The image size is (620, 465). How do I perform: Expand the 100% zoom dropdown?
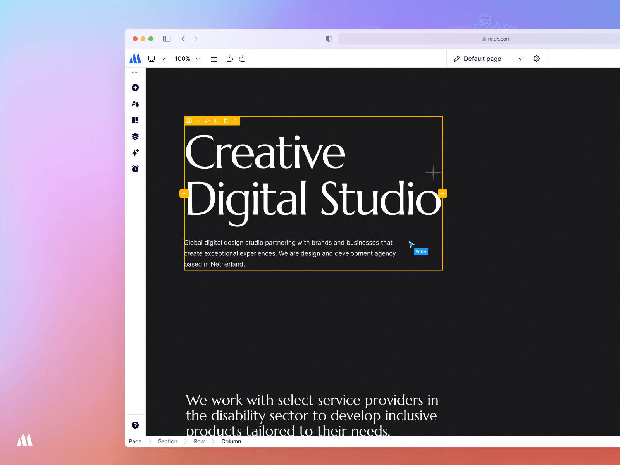coord(198,59)
